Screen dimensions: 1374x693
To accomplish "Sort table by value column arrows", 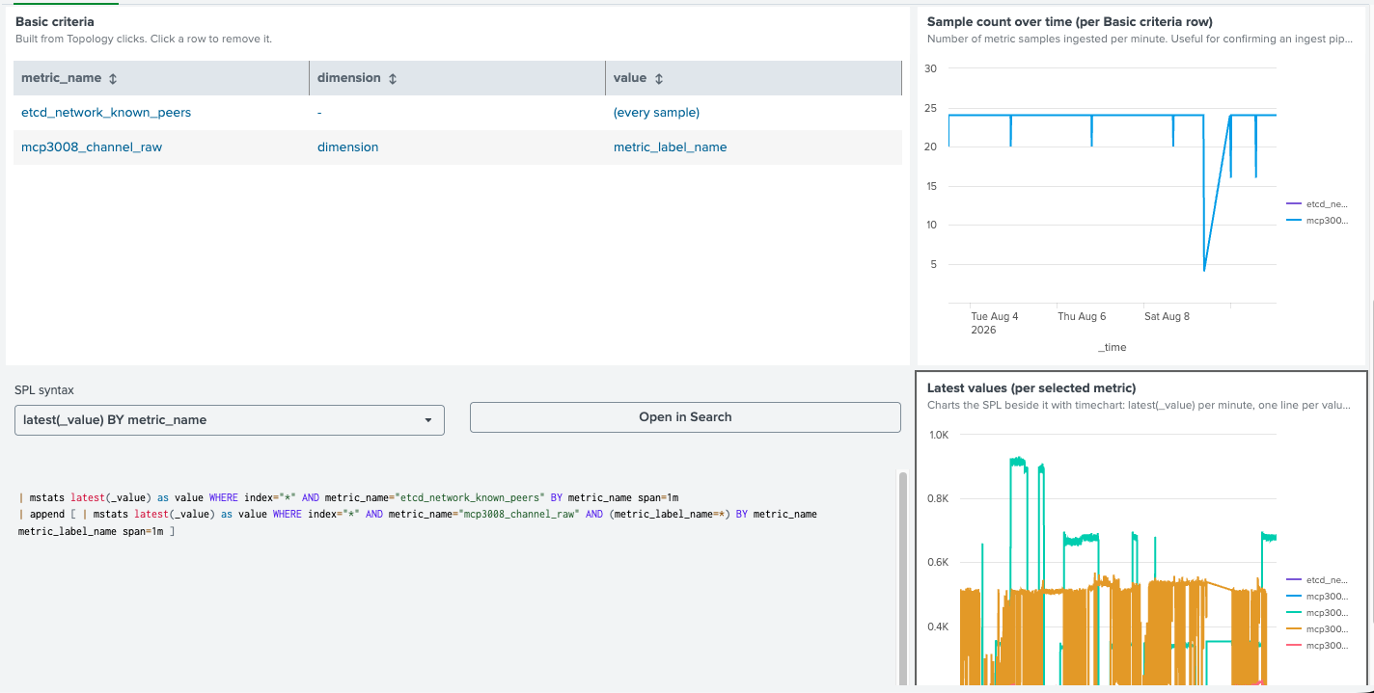I will click(x=658, y=78).
